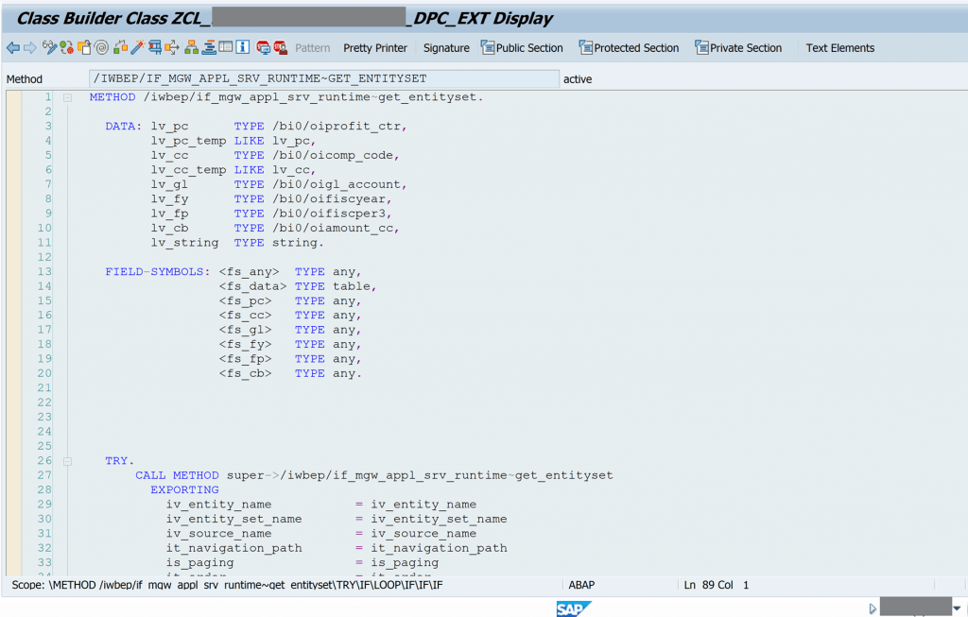968x617 pixels.
Task: Click variable lv_string on line 11
Action: [x=184, y=243]
